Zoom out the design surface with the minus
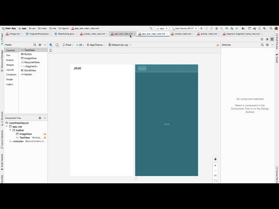This screenshot has width=279, height=209. 215,170
